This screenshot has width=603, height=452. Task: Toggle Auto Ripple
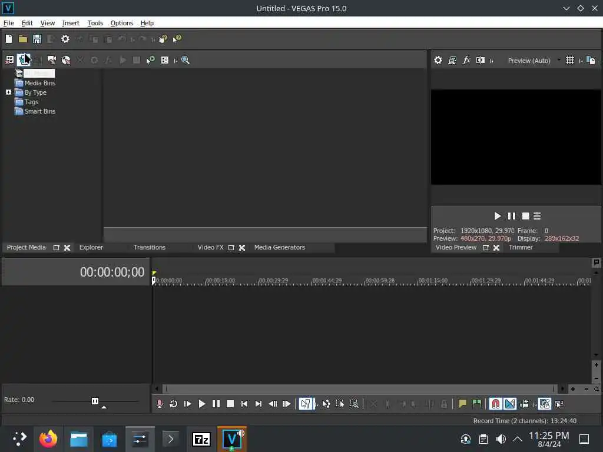click(524, 404)
